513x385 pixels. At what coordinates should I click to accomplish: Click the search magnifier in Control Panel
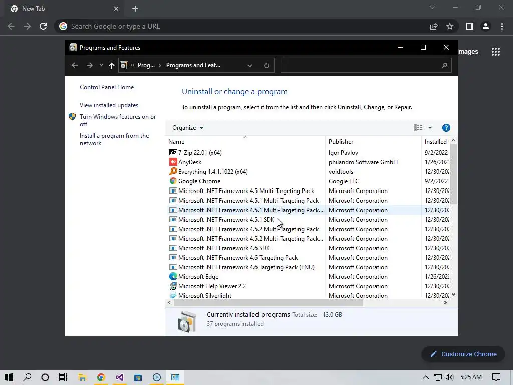point(444,65)
